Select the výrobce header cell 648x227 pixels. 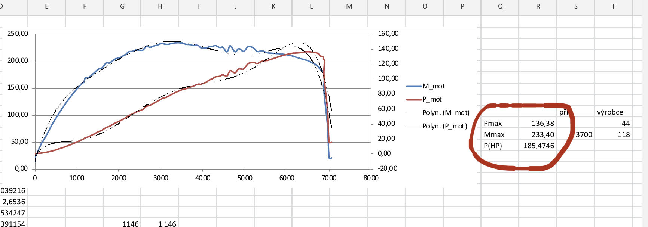pos(610,112)
